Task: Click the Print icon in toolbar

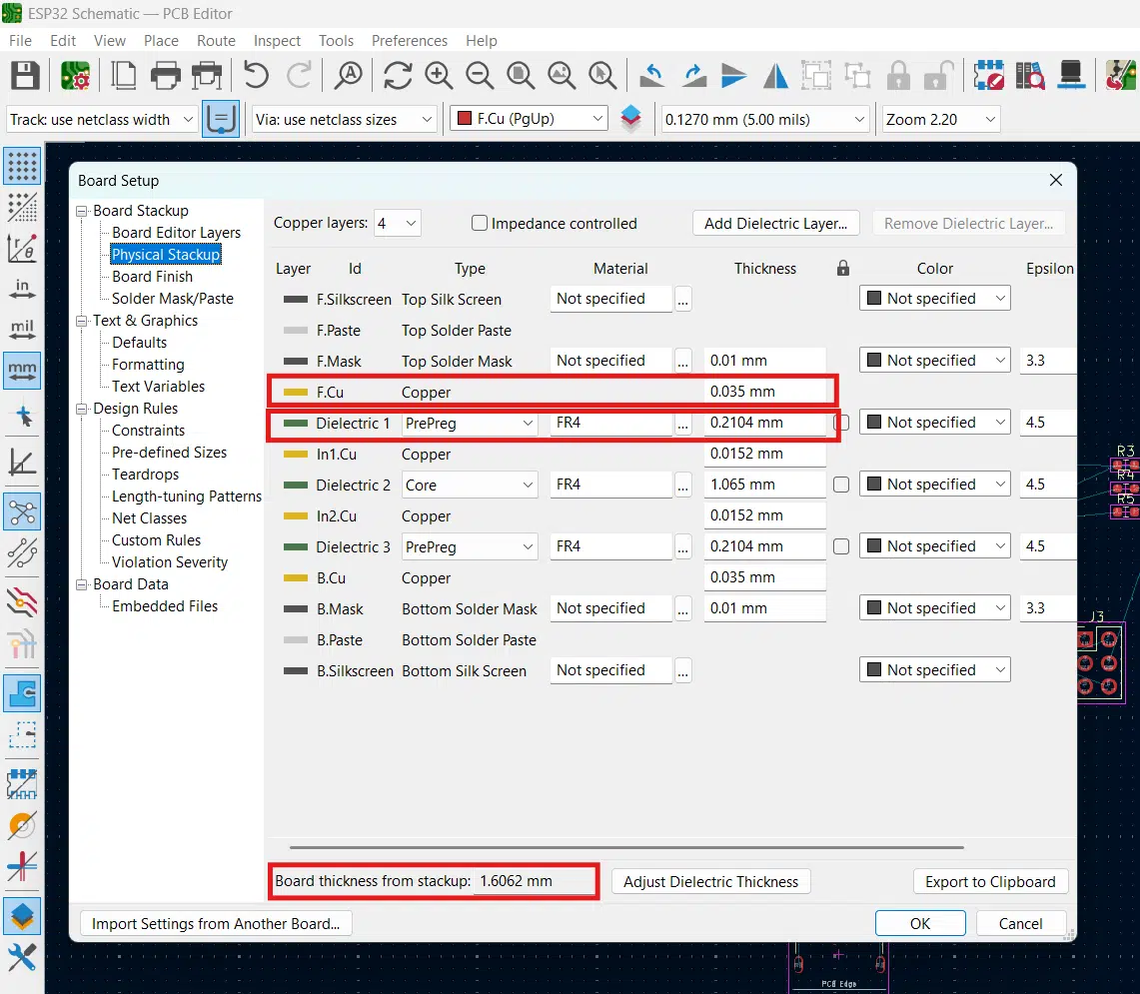Action: click(165, 75)
